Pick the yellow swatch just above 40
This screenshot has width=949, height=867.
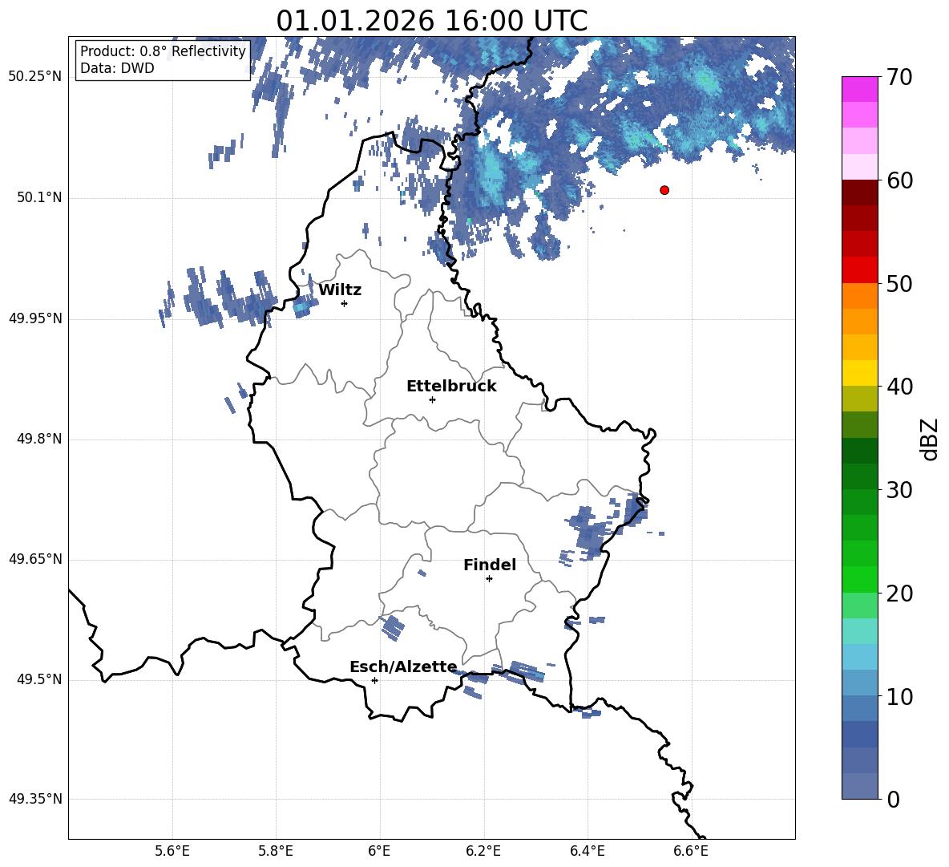pyautogui.click(x=859, y=373)
